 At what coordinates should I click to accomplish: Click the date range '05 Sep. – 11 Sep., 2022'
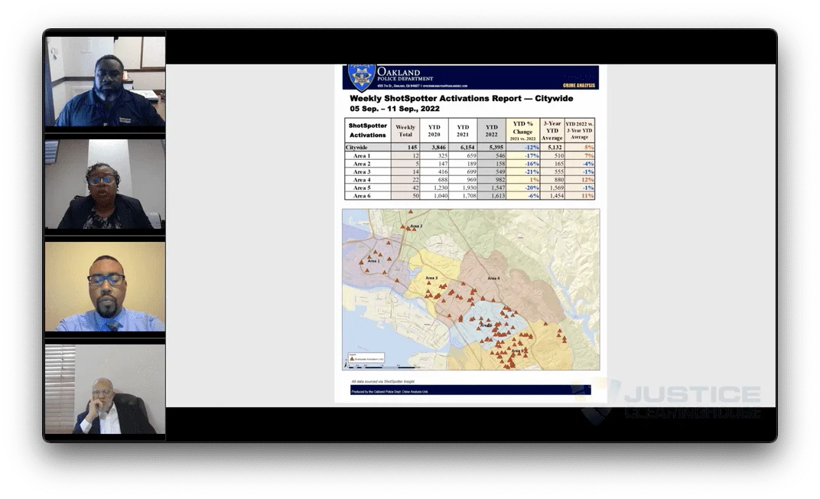point(395,109)
